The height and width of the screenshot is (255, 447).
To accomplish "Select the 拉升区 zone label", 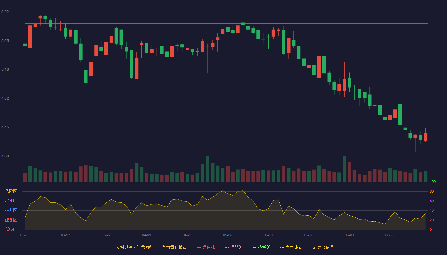I will pos(11,210).
